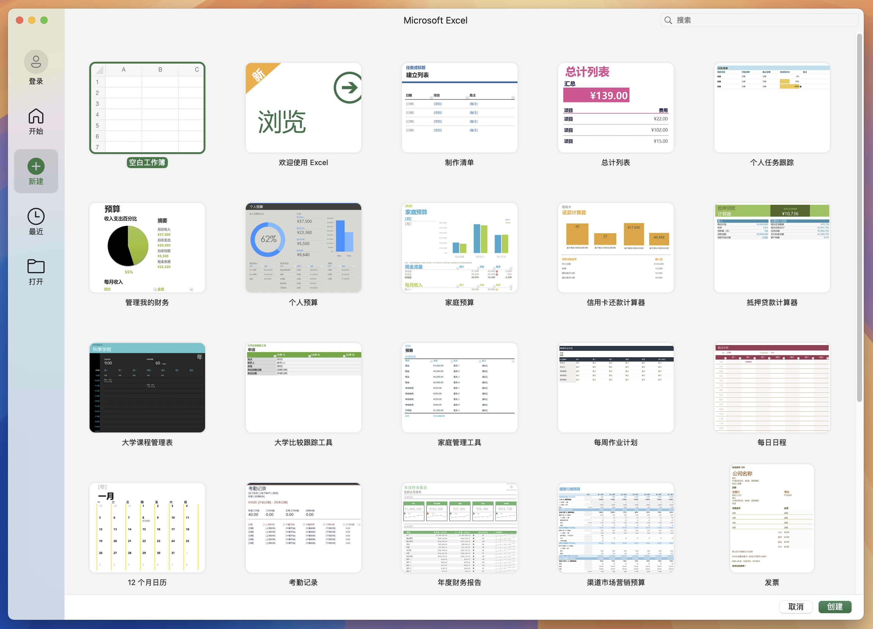Screen dimensions: 873x629
Task: Open the 开始 home icon
Action: tap(36, 116)
